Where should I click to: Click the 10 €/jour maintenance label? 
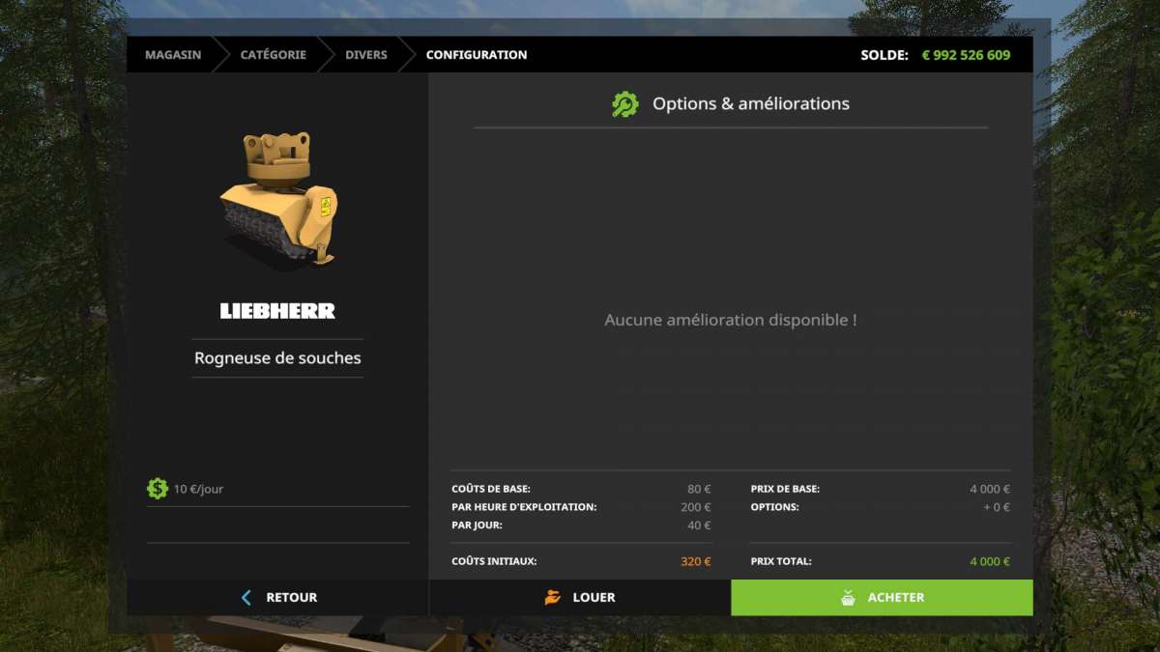click(198, 490)
